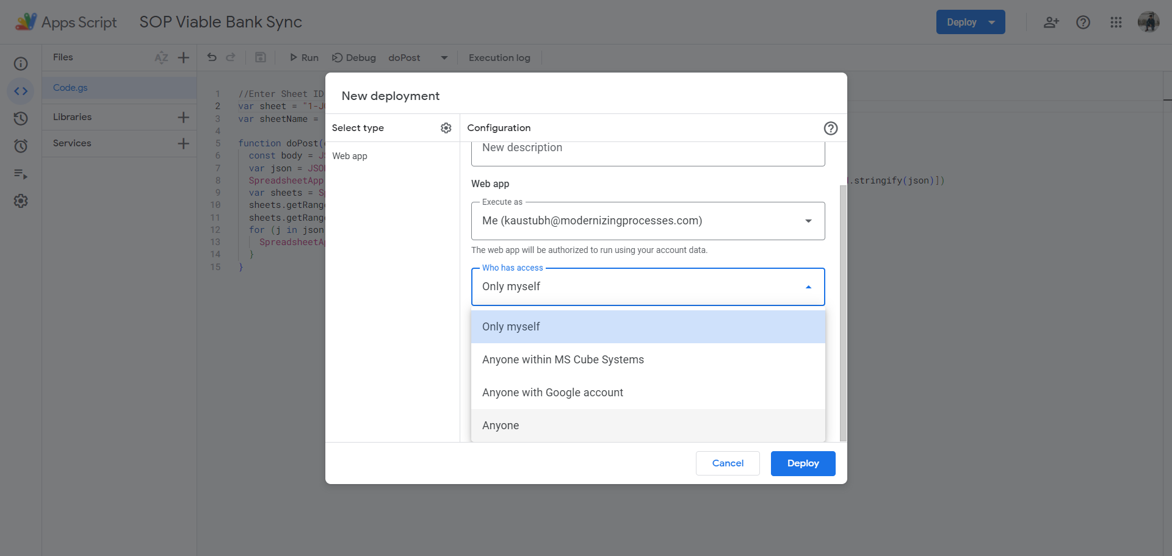This screenshot has width=1172, height=556.
Task: Add a service with plus icon
Action: pyautogui.click(x=183, y=143)
